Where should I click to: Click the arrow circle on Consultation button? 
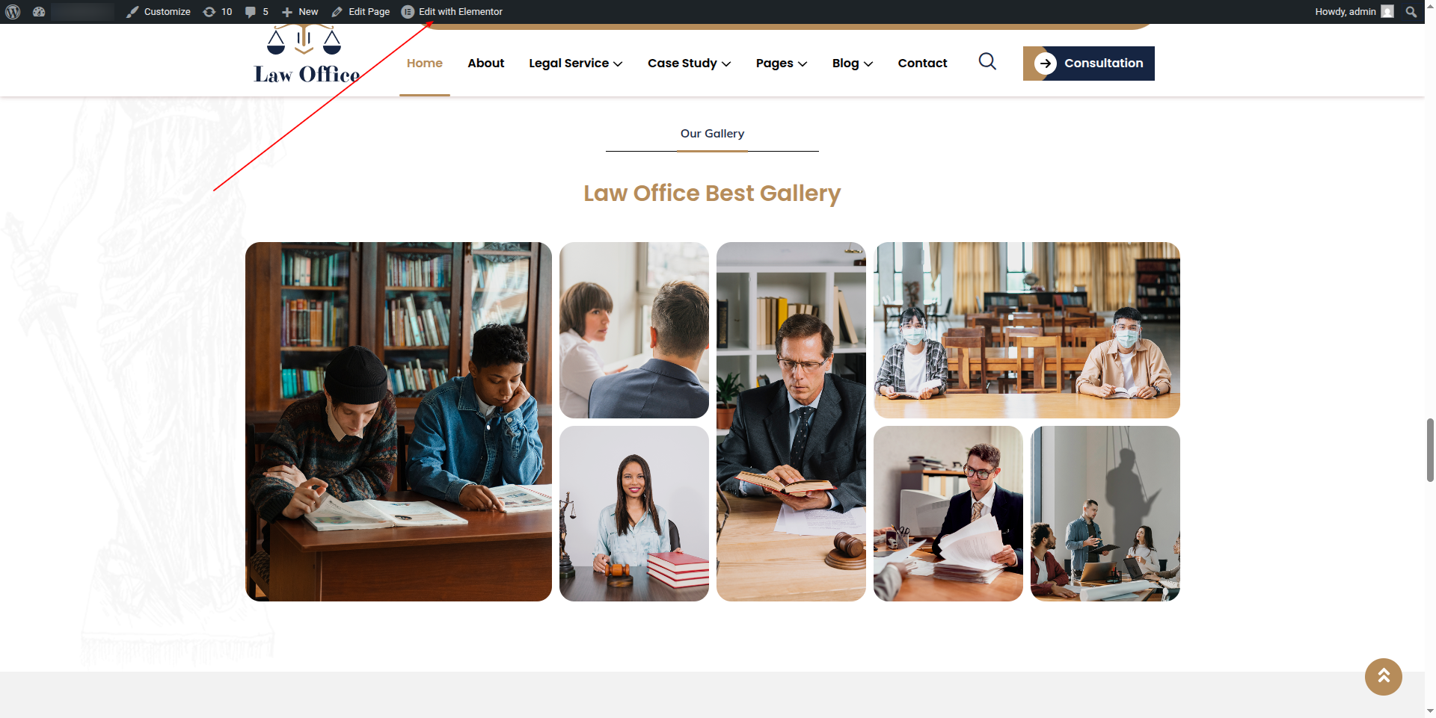pyautogui.click(x=1046, y=64)
